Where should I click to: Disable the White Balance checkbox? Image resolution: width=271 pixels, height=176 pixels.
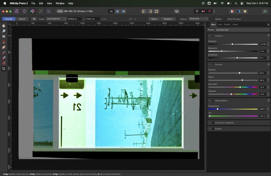coord(213,101)
